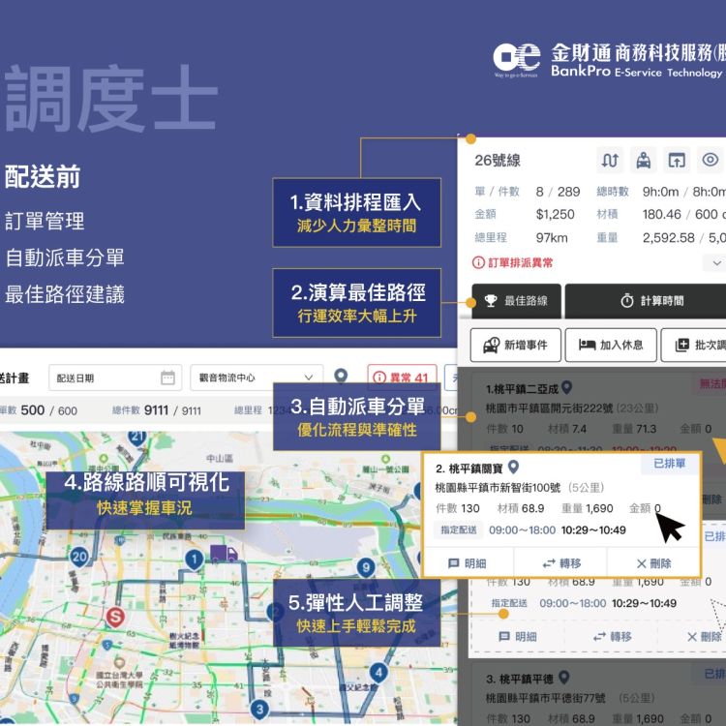The height and width of the screenshot is (726, 726).
Task: Click the export icon in 26號線 header
Action: [x=677, y=160]
